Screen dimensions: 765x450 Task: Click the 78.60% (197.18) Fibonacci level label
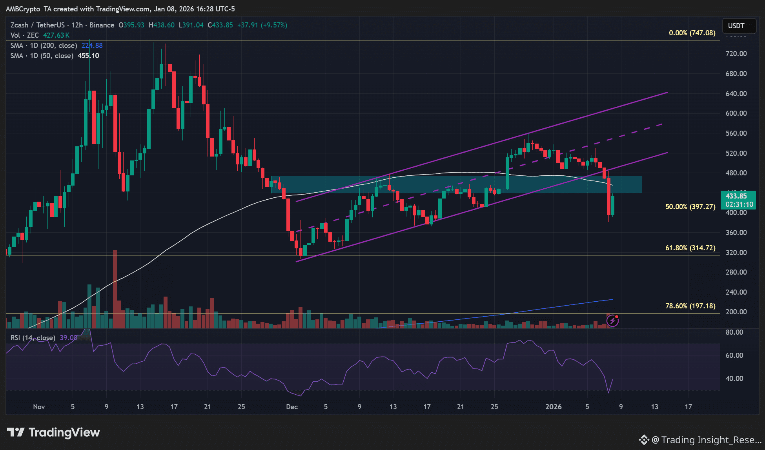coord(690,306)
